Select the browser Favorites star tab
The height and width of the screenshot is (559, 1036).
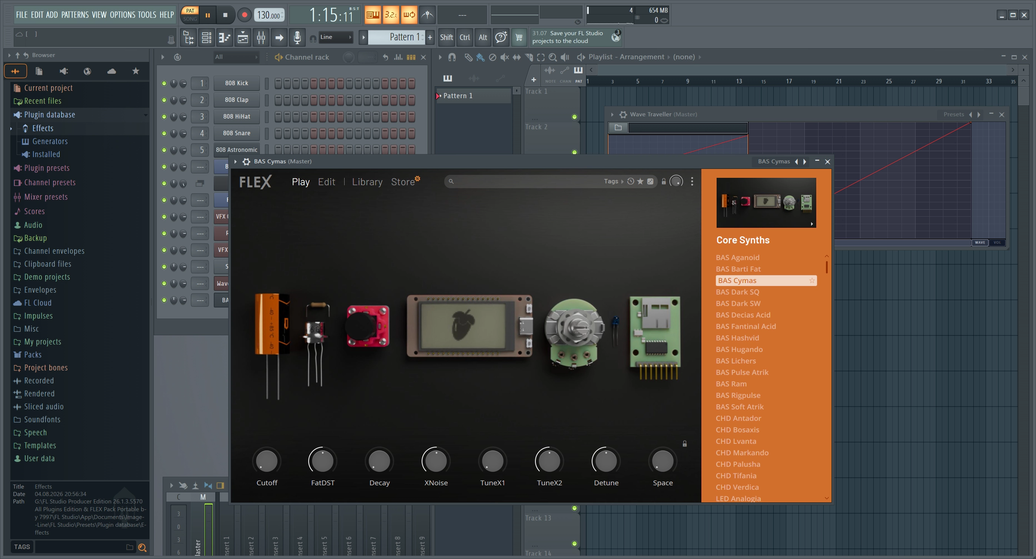(x=136, y=71)
